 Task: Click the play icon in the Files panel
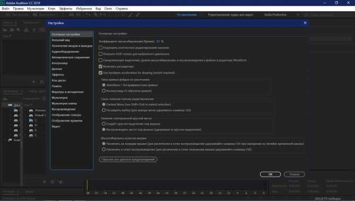point(34,82)
